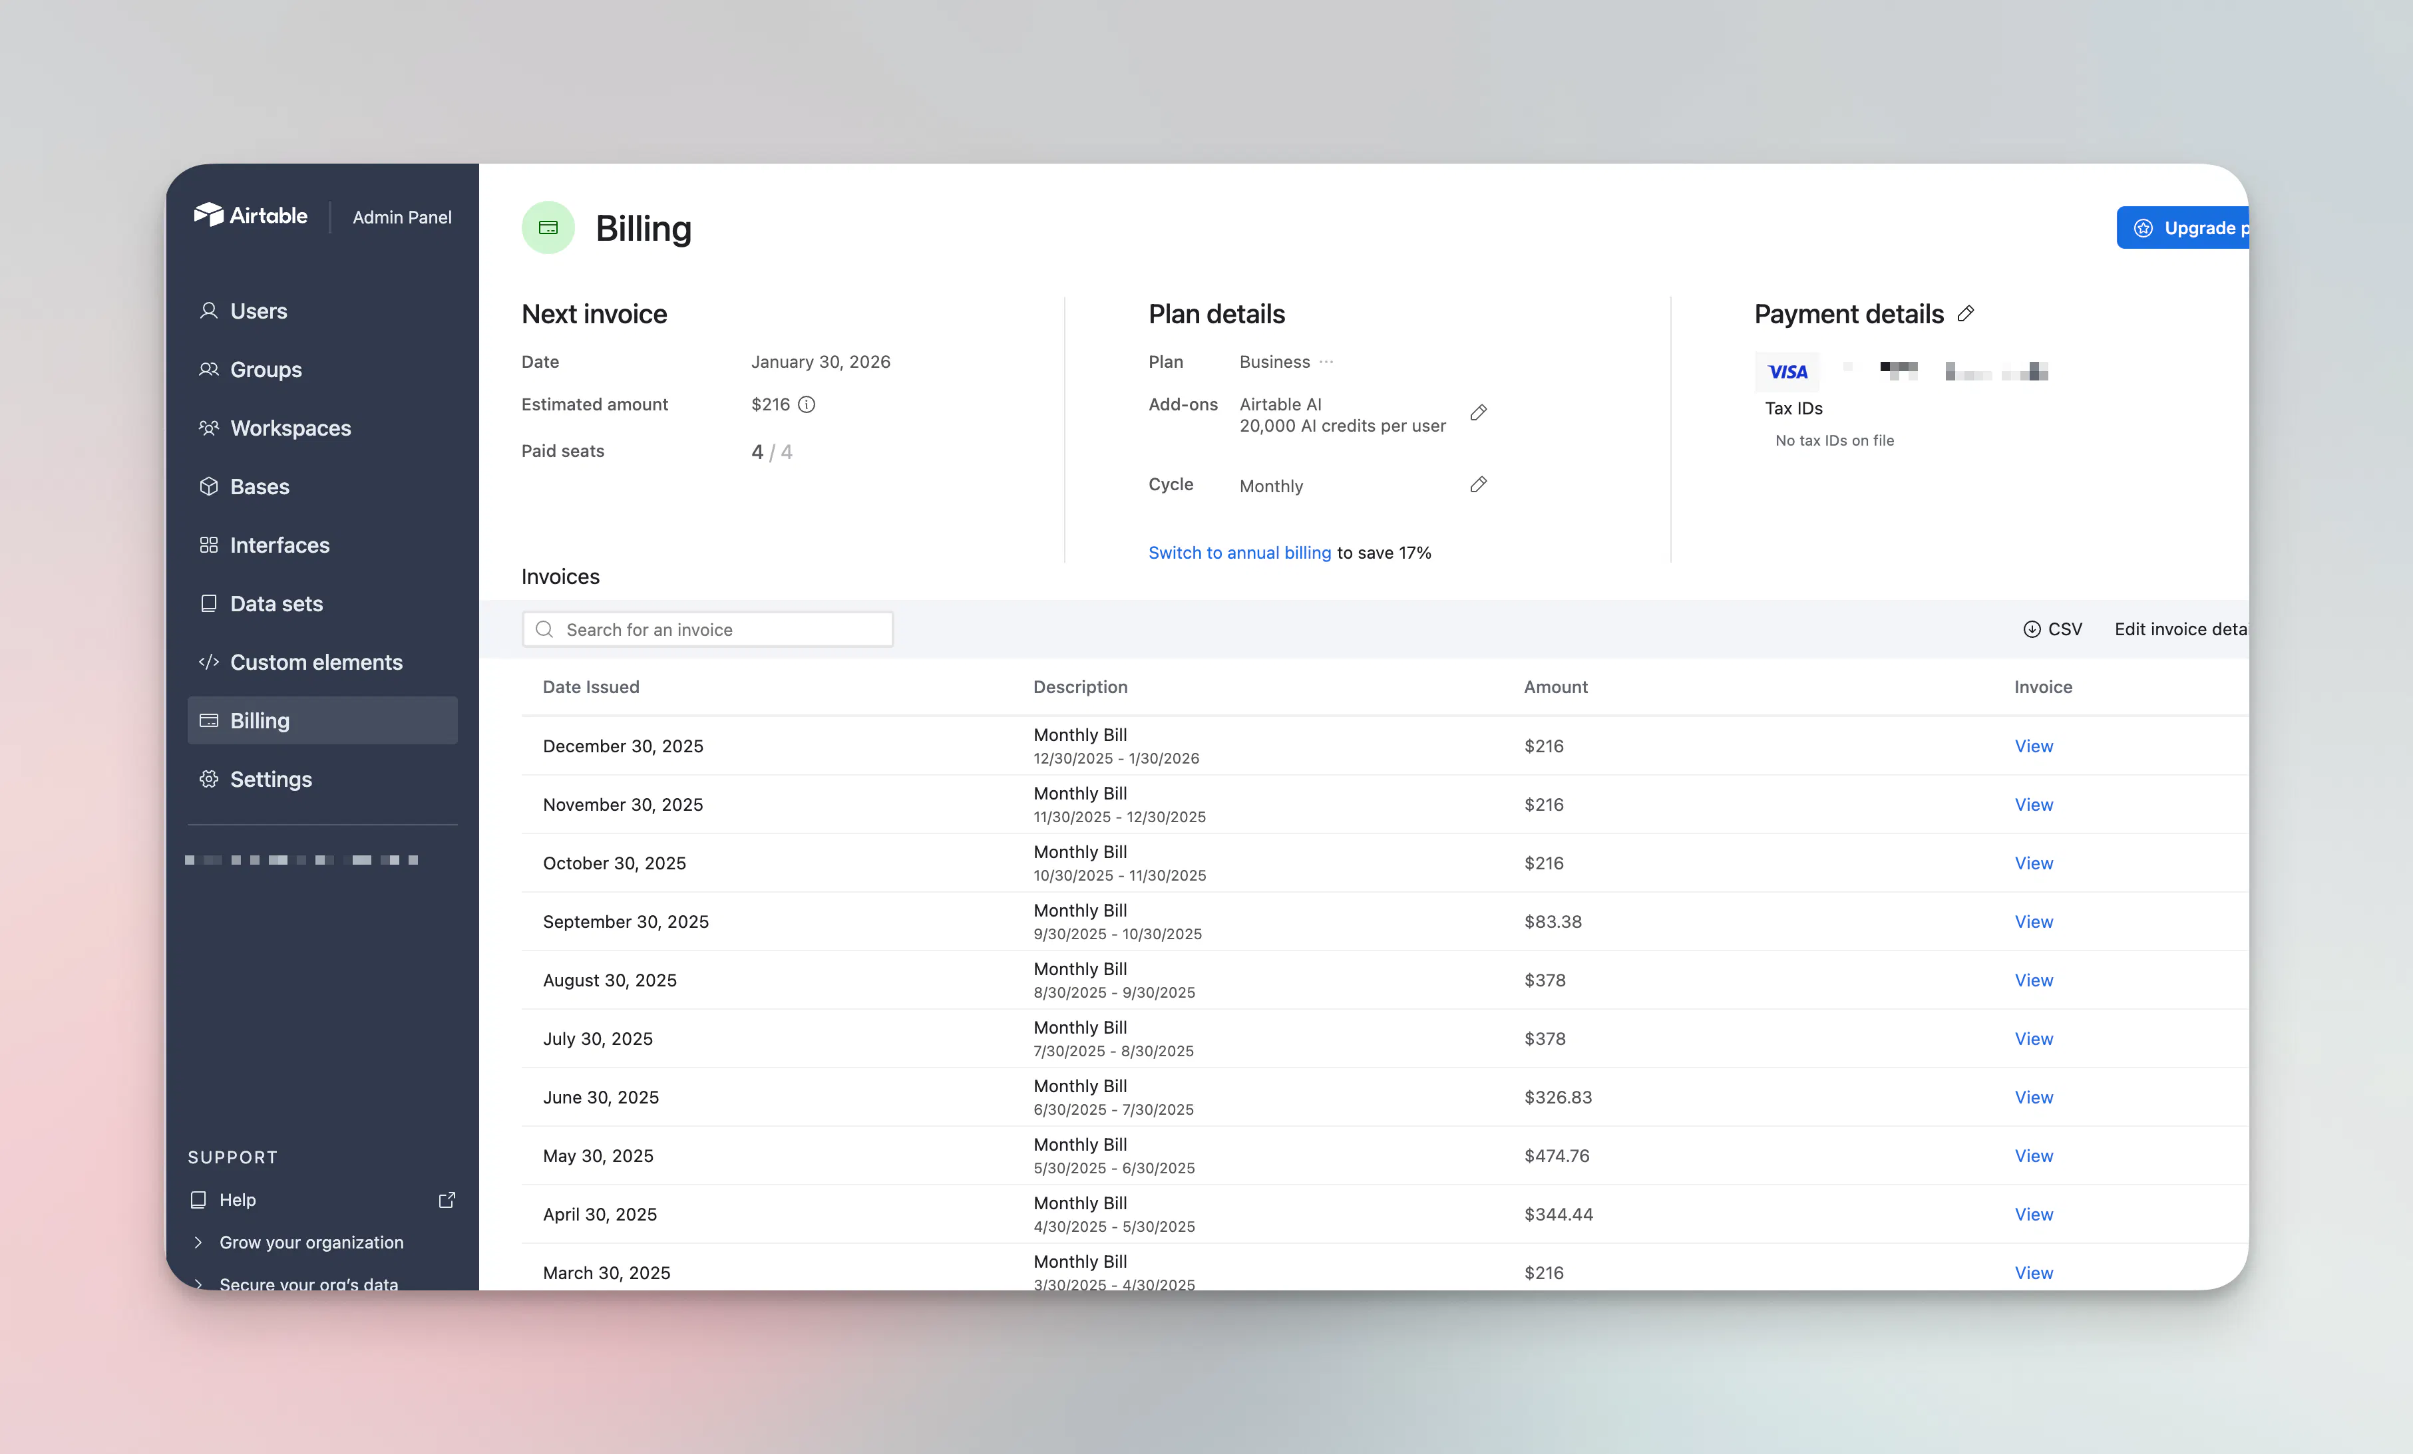This screenshot has height=1454, width=2413.
Task: View the May 30, 2025 invoice
Action: coord(2034,1156)
